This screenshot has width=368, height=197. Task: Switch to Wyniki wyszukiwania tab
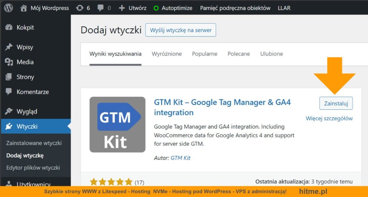[115, 54]
